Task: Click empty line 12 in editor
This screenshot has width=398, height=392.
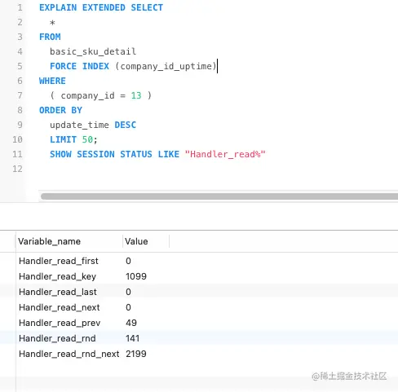Action: click(212, 169)
